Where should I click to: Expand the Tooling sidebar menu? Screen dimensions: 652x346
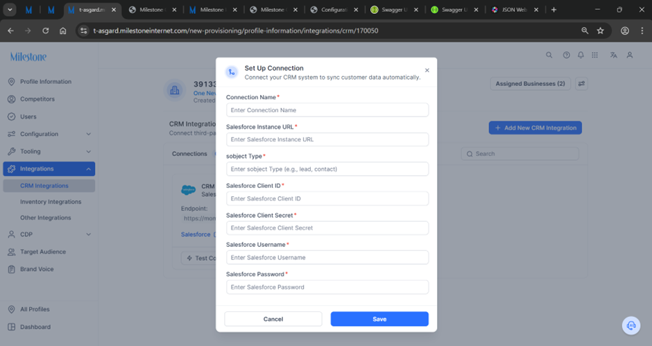point(49,151)
